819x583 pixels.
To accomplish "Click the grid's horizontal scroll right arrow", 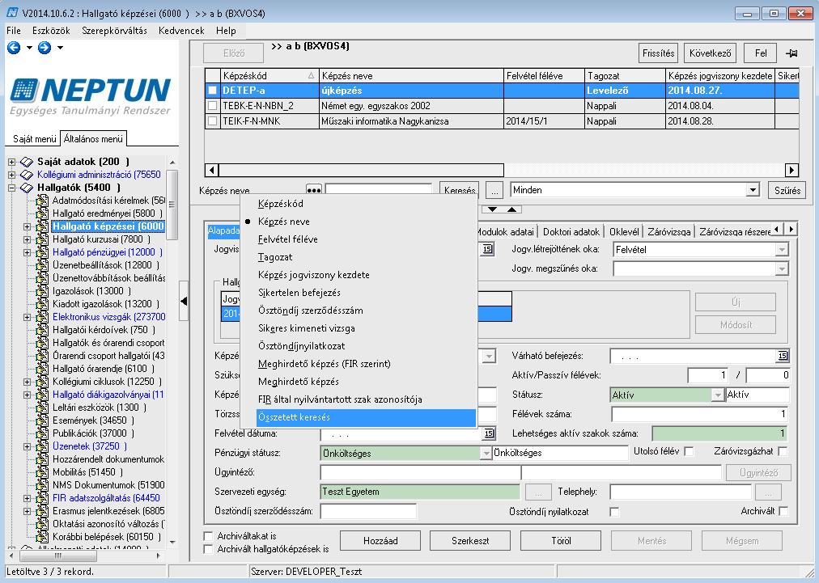I will click(791, 170).
